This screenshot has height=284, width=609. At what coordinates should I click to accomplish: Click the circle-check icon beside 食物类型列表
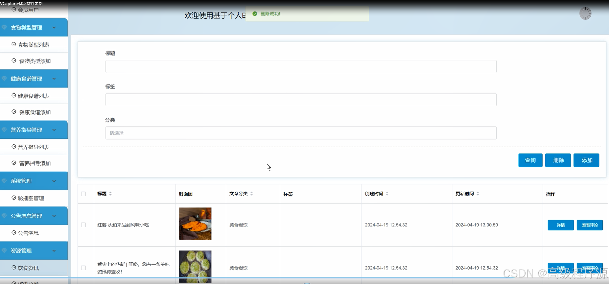tap(14, 44)
